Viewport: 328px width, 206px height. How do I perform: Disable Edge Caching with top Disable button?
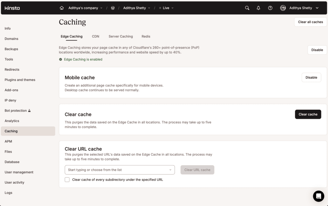pyautogui.click(x=317, y=50)
